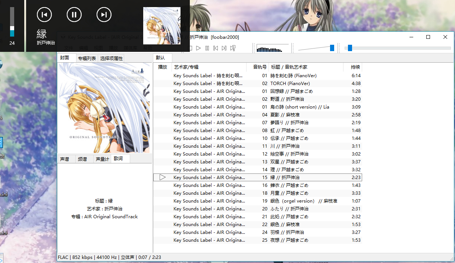455x263 pixels.
Task: Select track 鳥の詩 (short version) // Lia
Action: (x=258, y=107)
